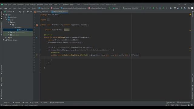
Task: Open the TODO tool window
Action: [x=7, y=103]
